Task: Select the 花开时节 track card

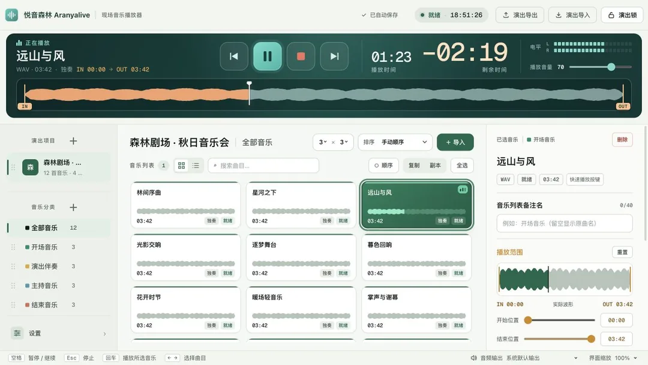Action: [185, 310]
